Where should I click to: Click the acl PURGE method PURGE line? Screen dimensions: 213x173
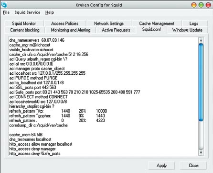click(33, 78)
